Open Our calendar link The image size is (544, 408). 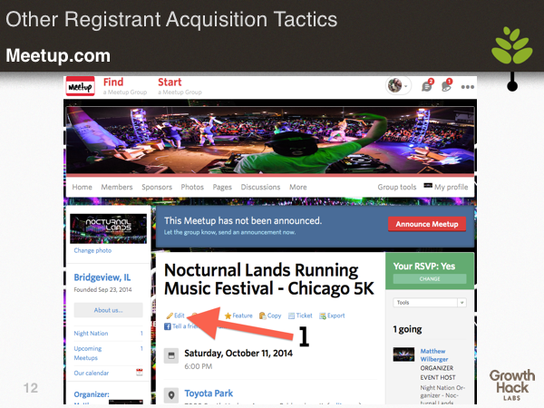pyautogui.click(x=92, y=373)
